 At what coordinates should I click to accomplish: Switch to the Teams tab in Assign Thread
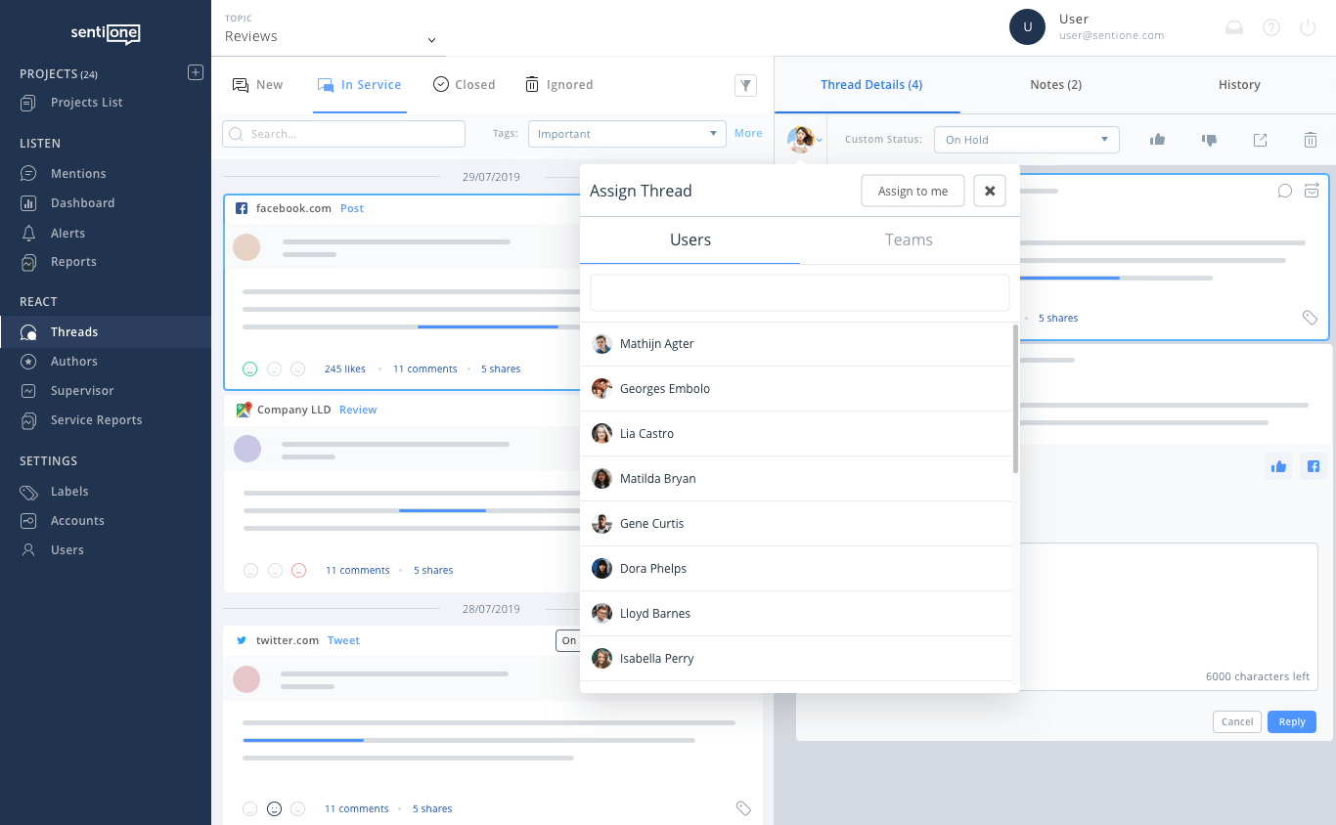909,239
